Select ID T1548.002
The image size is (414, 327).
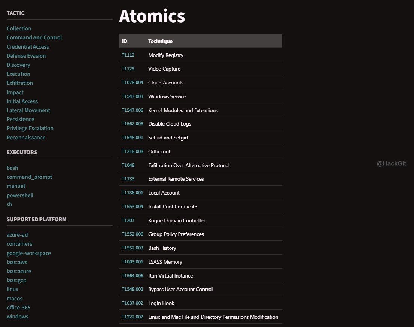pyautogui.click(x=132, y=289)
